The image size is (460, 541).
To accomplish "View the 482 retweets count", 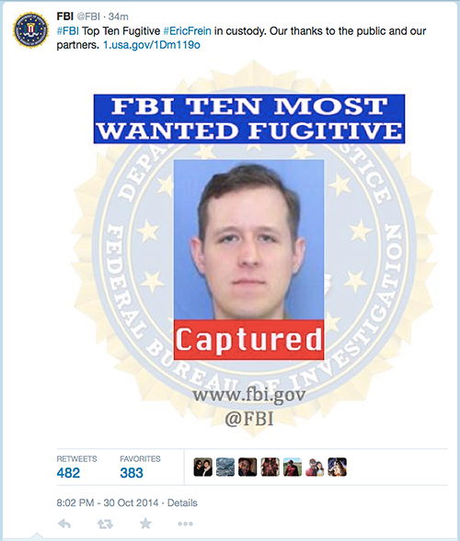I will pyautogui.click(x=68, y=473).
